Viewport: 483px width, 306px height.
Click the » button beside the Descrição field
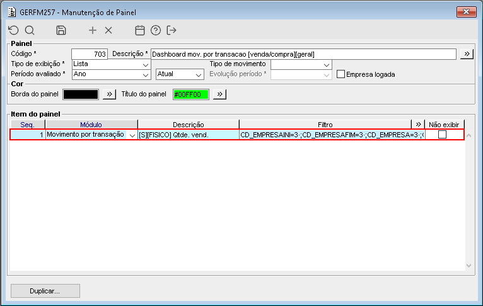467,54
